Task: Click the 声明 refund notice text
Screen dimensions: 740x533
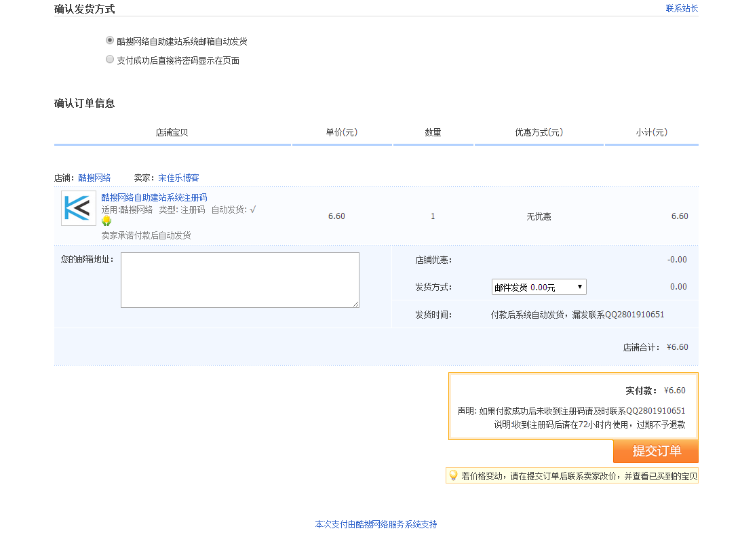Action: (571, 411)
